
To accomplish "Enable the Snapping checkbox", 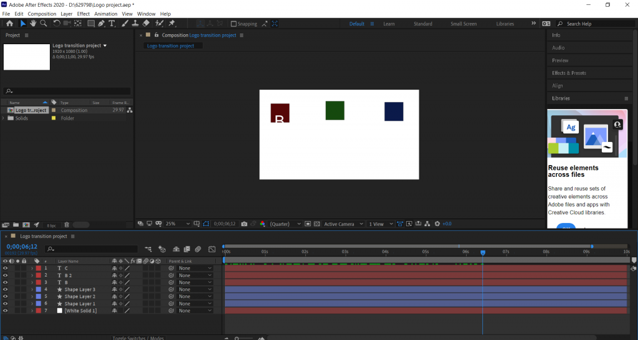I will tap(234, 24).
